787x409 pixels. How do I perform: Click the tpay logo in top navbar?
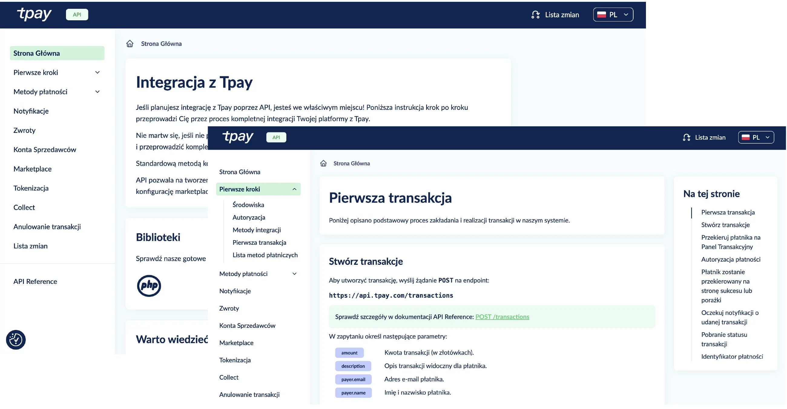point(35,14)
